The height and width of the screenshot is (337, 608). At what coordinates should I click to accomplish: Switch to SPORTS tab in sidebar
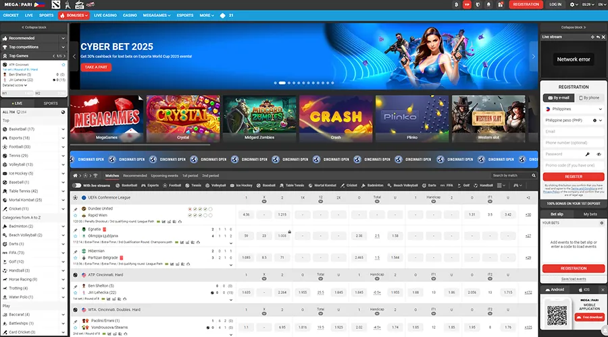pos(51,103)
